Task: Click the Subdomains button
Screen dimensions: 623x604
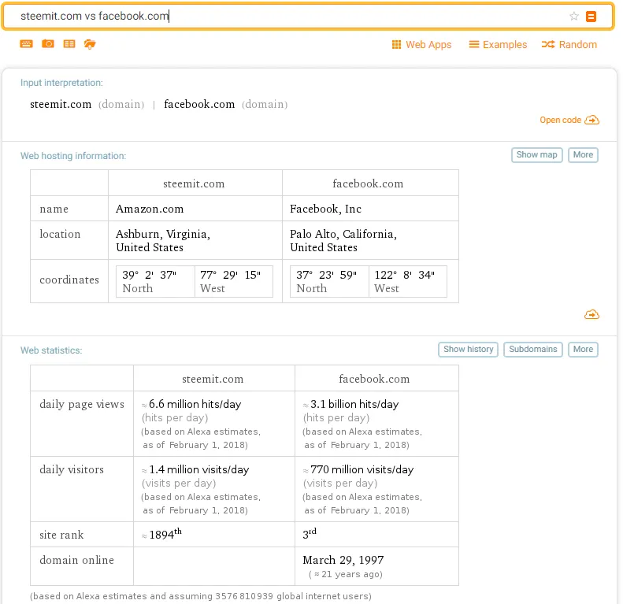Action: pyautogui.click(x=532, y=350)
